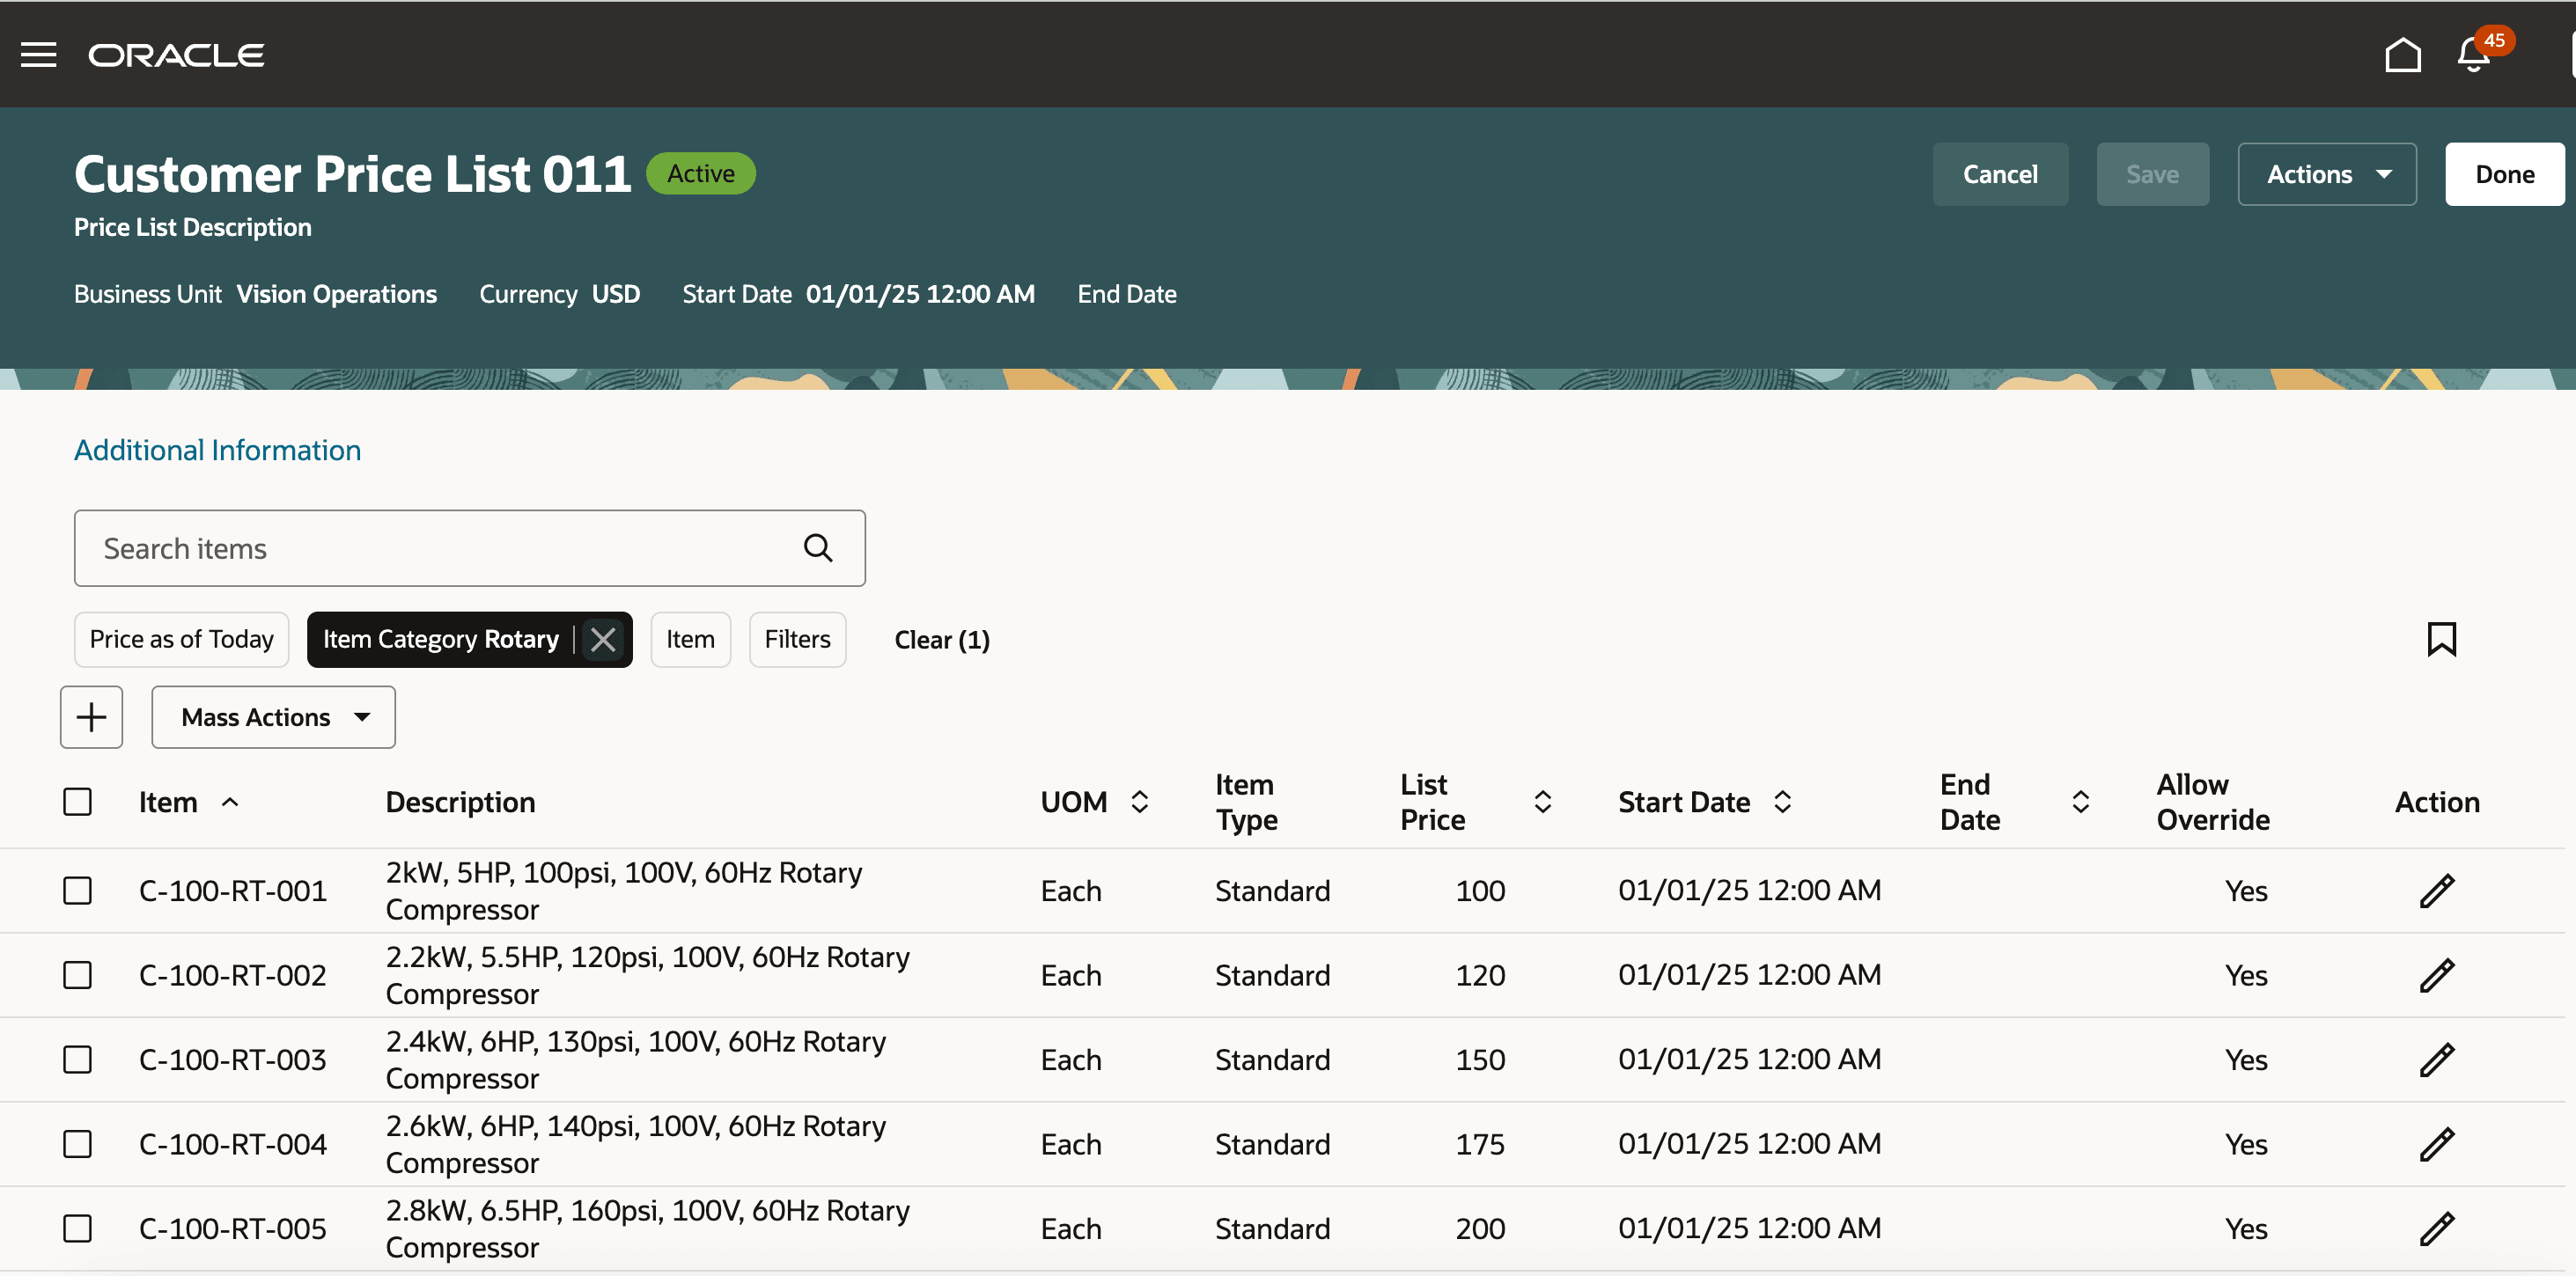
Task: Expand the Mass Actions dropdown
Action: click(273, 716)
